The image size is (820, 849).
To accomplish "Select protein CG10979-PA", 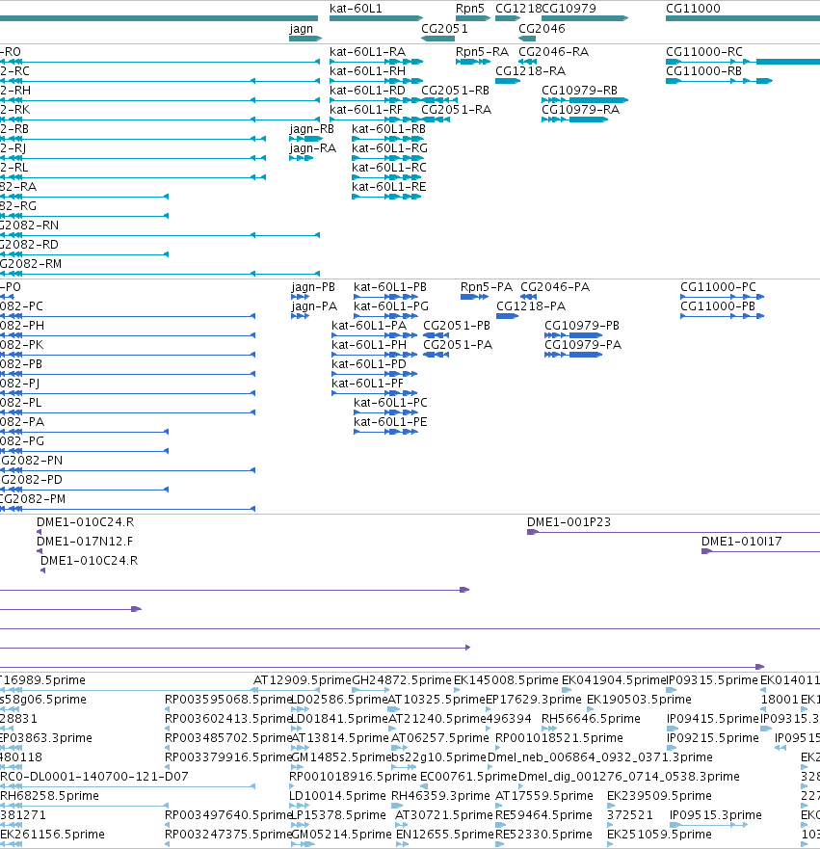I will 583,344.
